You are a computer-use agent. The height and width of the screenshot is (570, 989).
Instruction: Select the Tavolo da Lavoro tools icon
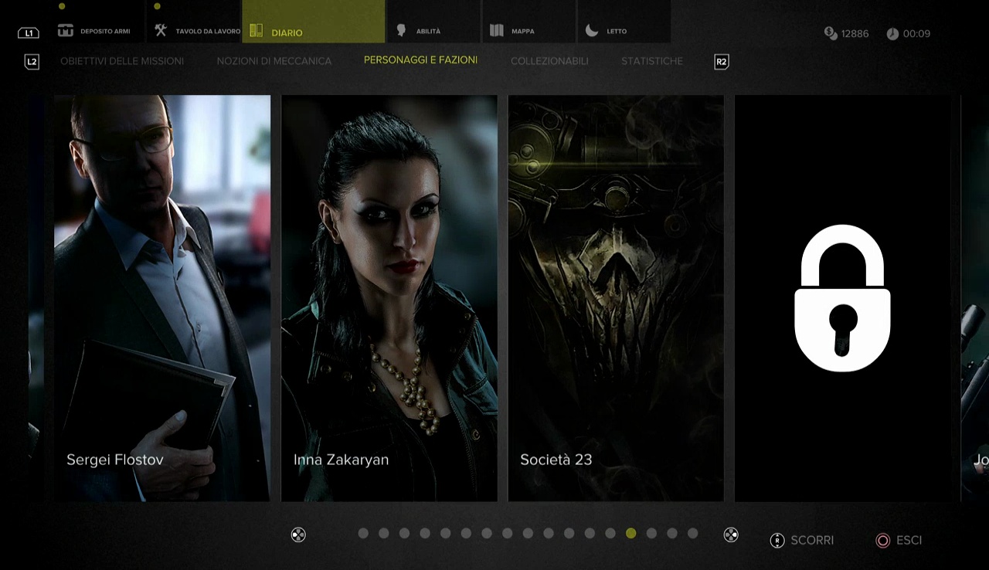pyautogui.click(x=161, y=31)
